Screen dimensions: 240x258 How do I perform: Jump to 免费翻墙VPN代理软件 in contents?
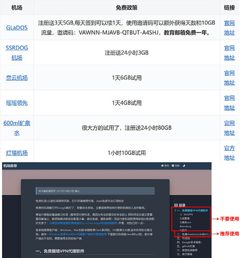click(x=193, y=211)
